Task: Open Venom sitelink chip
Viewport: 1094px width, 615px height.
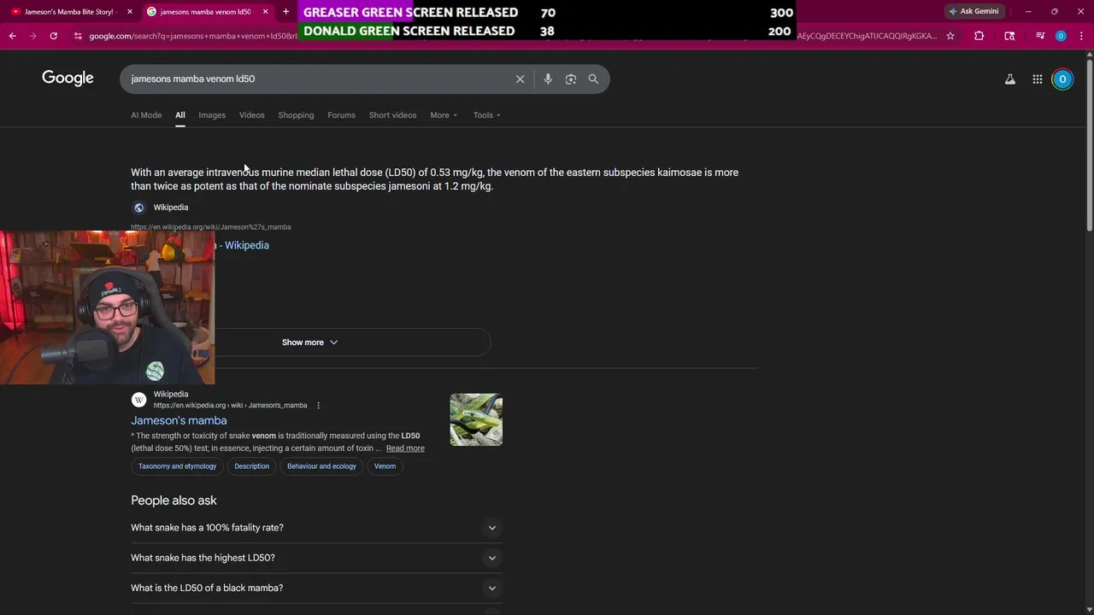Action: pos(385,466)
